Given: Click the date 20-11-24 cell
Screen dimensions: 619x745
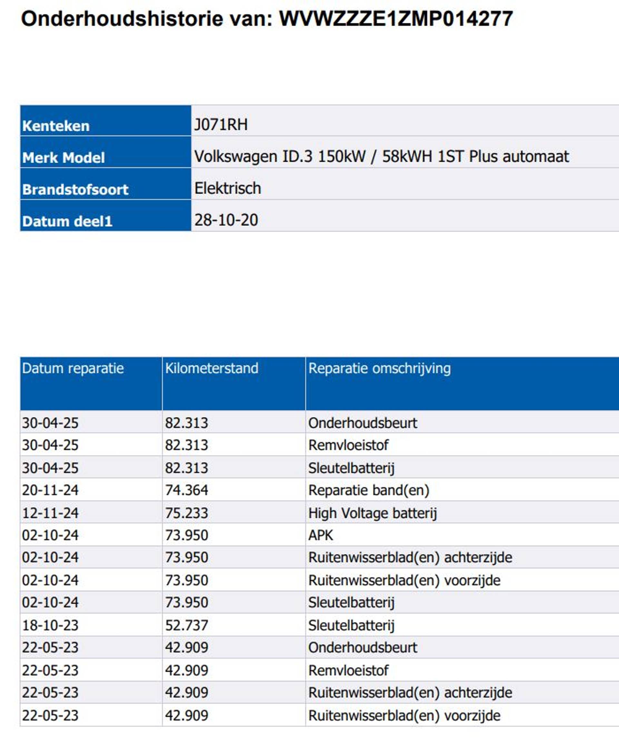Looking at the screenshot, I should (50, 490).
